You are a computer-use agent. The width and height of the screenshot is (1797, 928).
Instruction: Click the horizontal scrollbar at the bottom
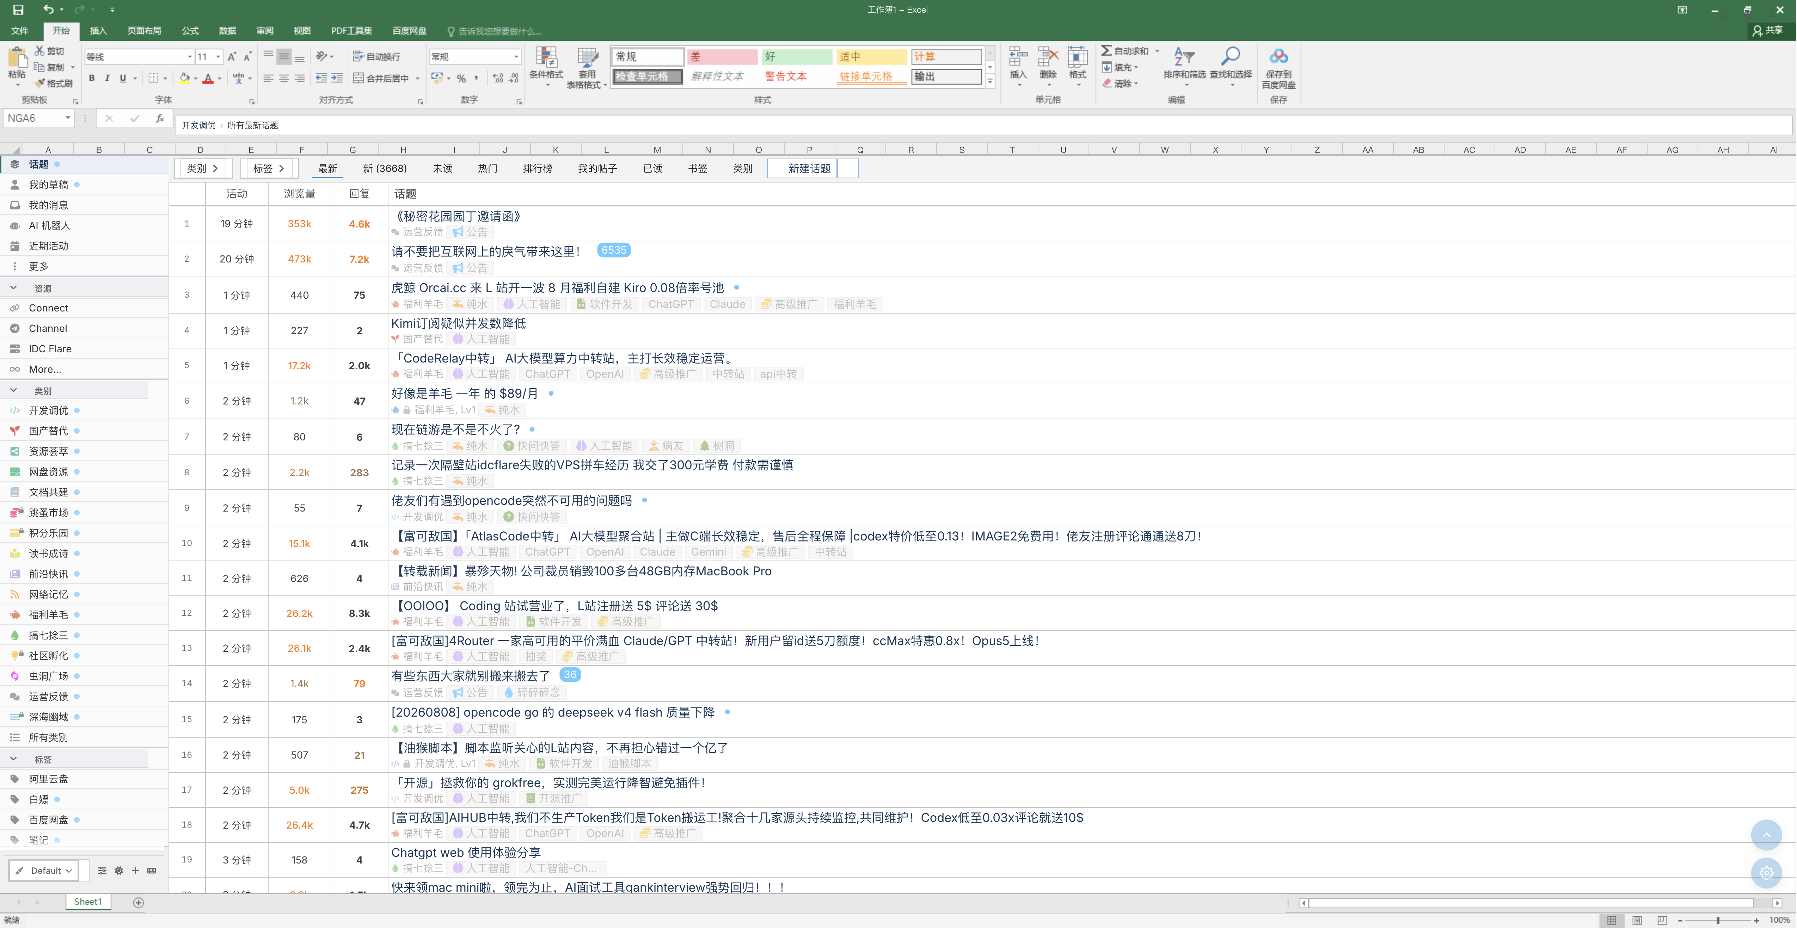click(1532, 903)
